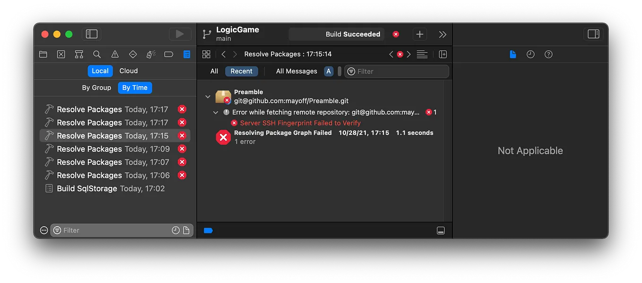Open the Breakpoint navigator diamond icon

point(133,54)
